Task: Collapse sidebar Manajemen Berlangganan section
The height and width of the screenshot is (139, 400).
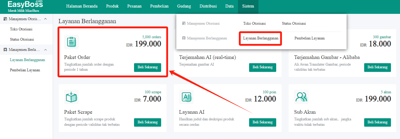Action: pos(45,50)
